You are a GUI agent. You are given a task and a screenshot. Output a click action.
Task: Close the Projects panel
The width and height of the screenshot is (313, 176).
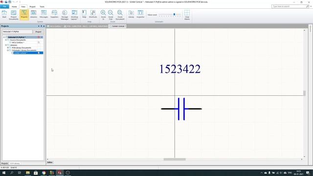click(x=44, y=26)
